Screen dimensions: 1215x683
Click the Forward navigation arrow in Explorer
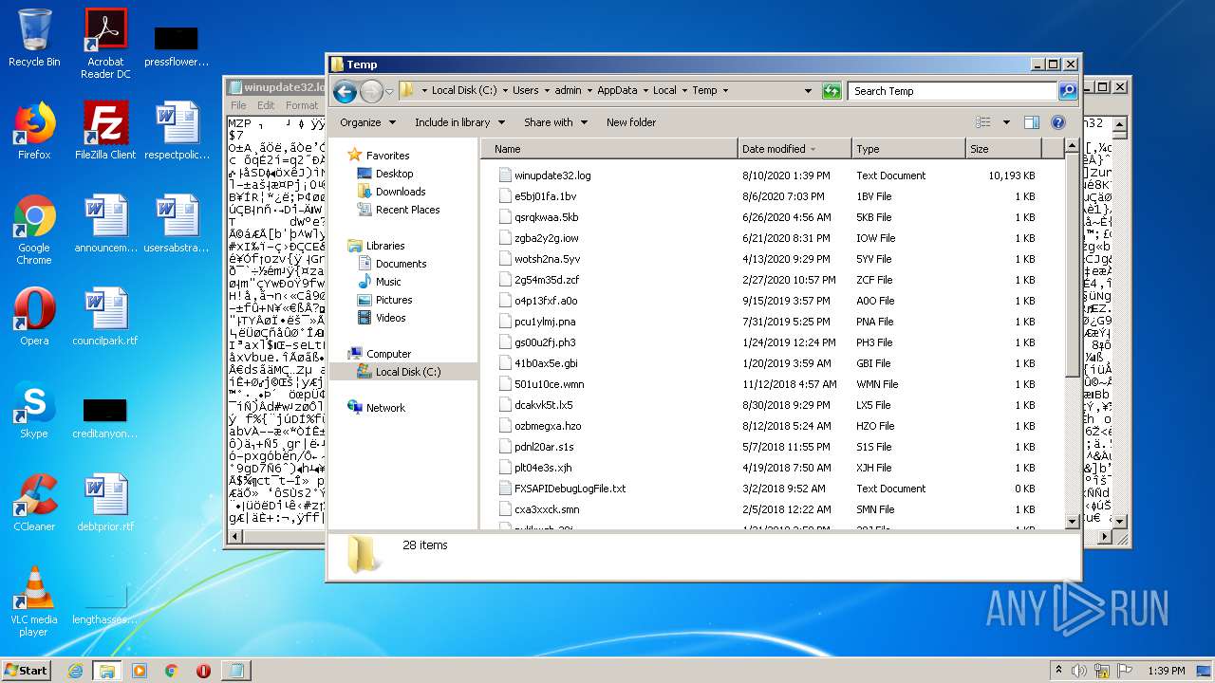click(x=371, y=91)
